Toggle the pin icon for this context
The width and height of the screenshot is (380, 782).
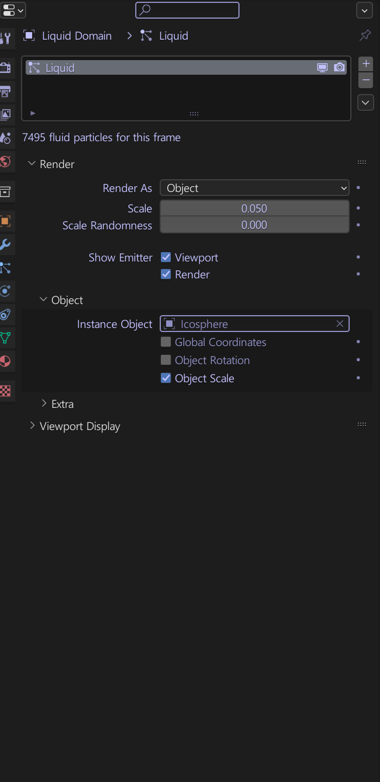pos(365,36)
